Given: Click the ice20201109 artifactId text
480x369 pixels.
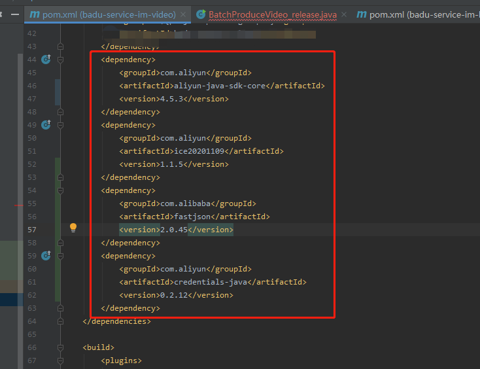Looking at the screenshot, I should coord(199,151).
